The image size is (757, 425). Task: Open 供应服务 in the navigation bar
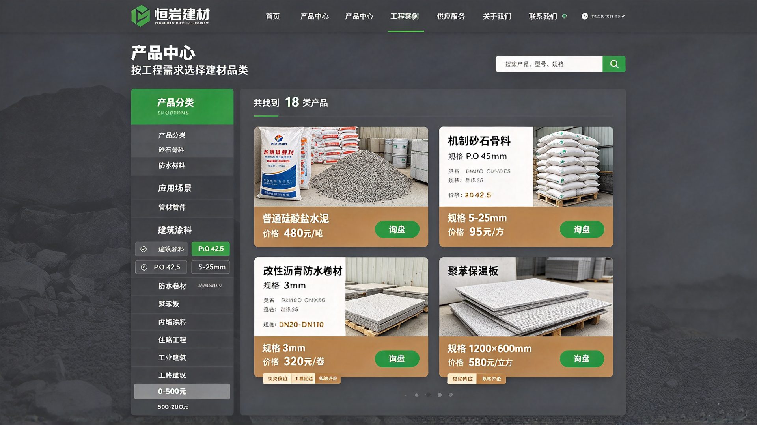451,16
